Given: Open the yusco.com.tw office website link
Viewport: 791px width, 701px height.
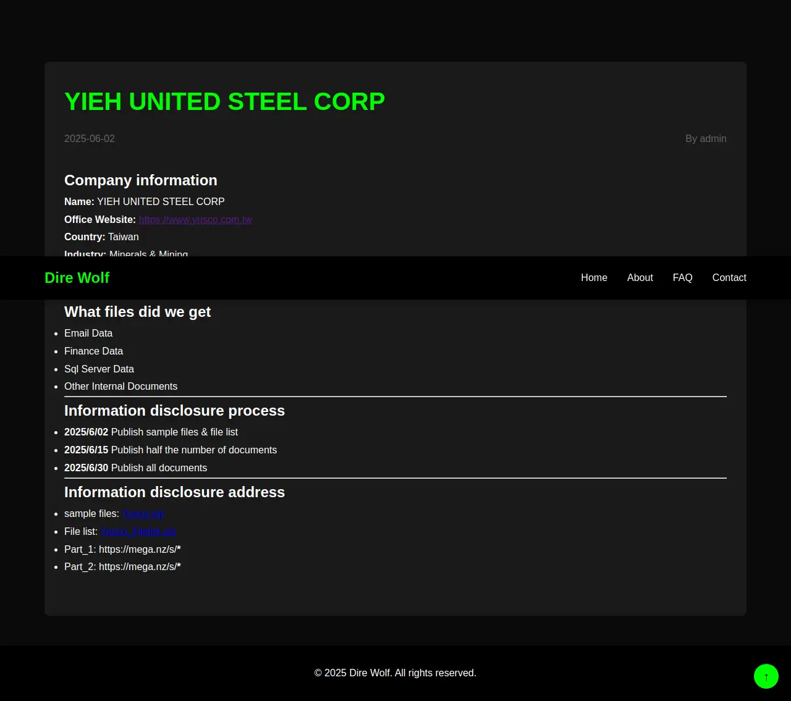Looking at the screenshot, I should coord(195,219).
